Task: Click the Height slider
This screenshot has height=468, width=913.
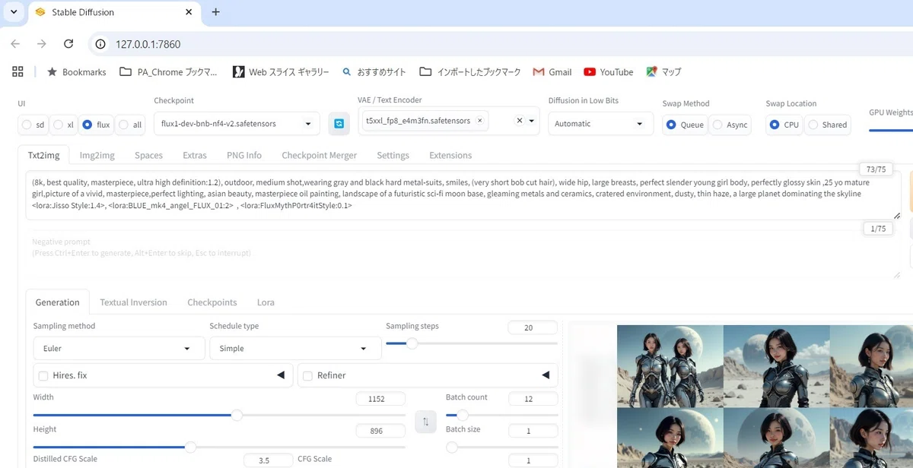Action: coord(220,447)
